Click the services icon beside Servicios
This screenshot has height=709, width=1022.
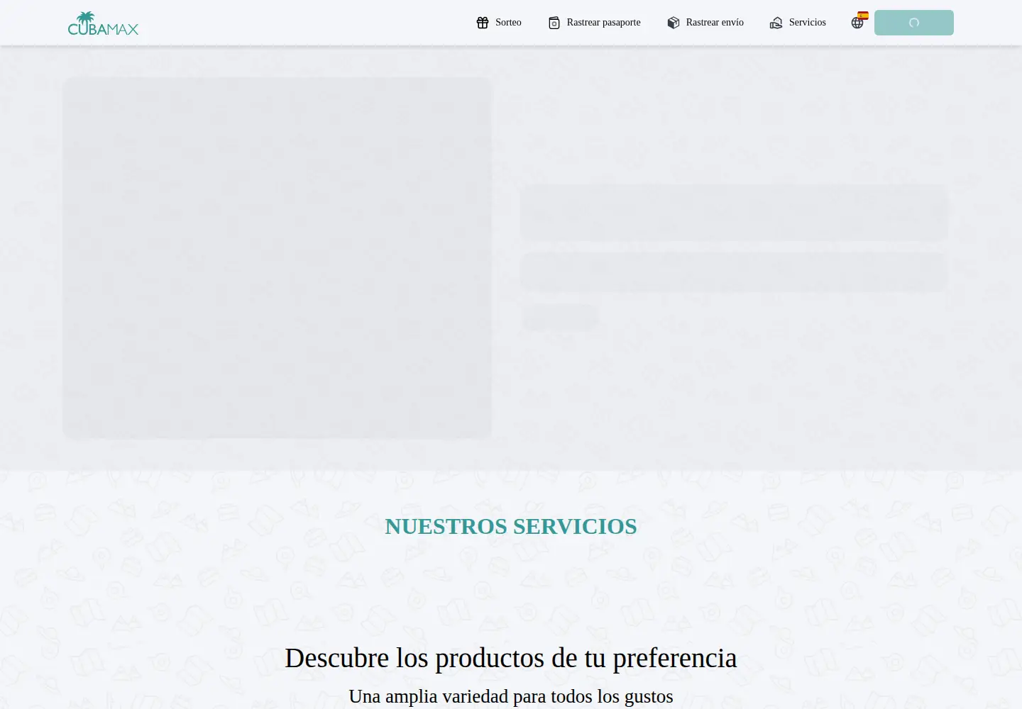[776, 23]
